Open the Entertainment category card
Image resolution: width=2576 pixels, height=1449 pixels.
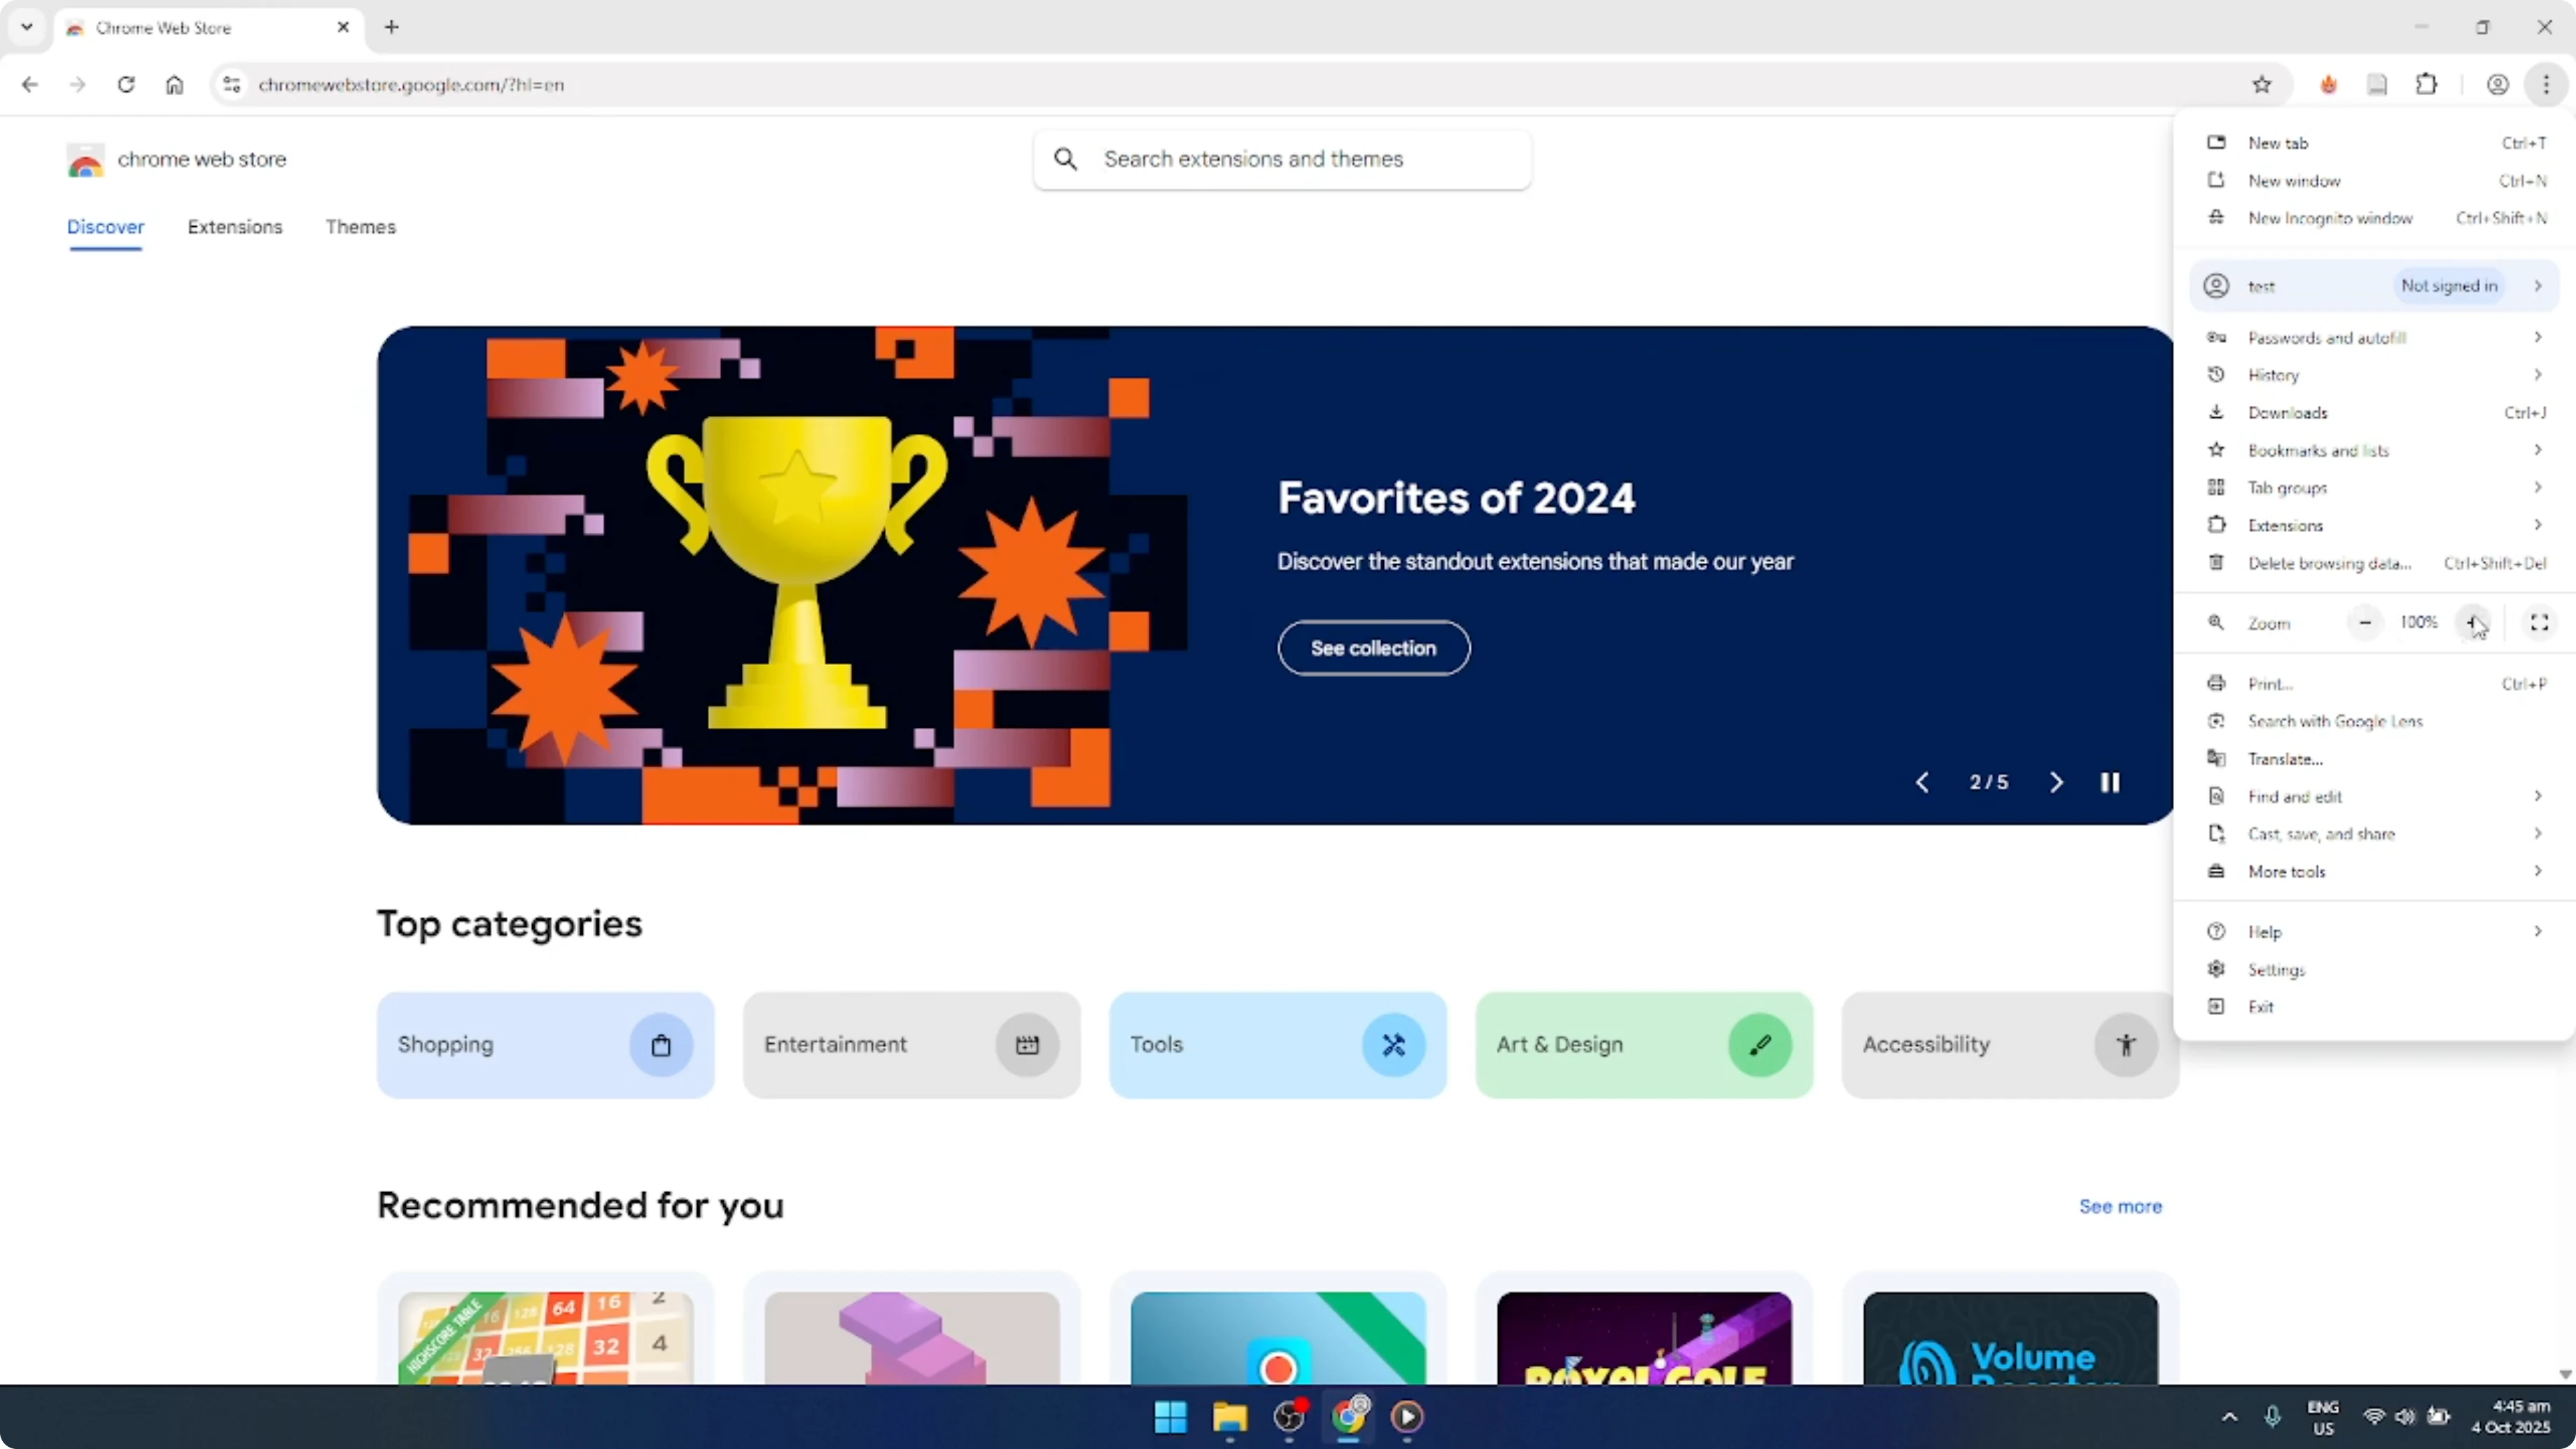[912, 1045]
